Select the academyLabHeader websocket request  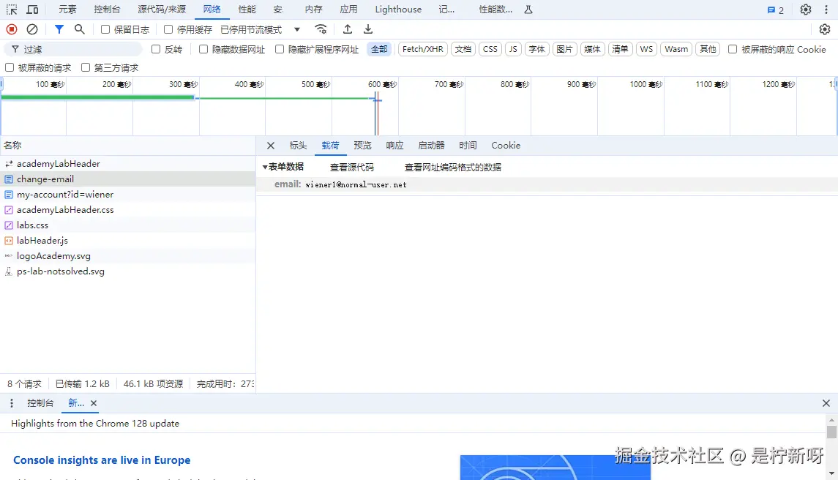point(128,164)
